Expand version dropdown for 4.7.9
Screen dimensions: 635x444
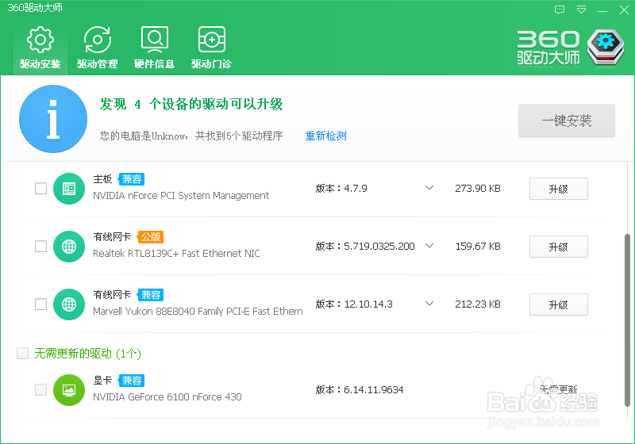click(x=429, y=188)
